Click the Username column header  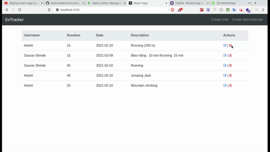32,35
